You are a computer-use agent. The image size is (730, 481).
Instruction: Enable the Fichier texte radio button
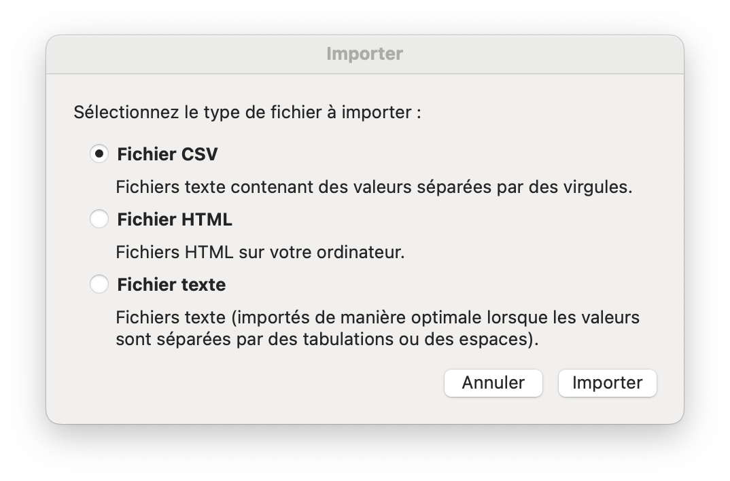99,285
